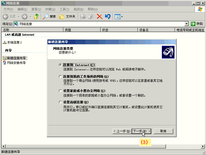Sort by the 状态 column header
This screenshot has height=155, width=206.
coord(119,30)
